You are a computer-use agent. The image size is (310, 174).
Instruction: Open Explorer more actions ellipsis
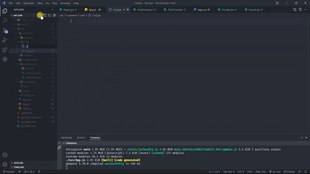click(52, 10)
